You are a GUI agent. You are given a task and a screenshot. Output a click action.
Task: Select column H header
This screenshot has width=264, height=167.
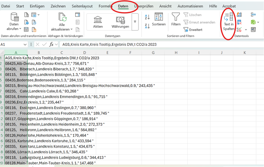[176, 53]
